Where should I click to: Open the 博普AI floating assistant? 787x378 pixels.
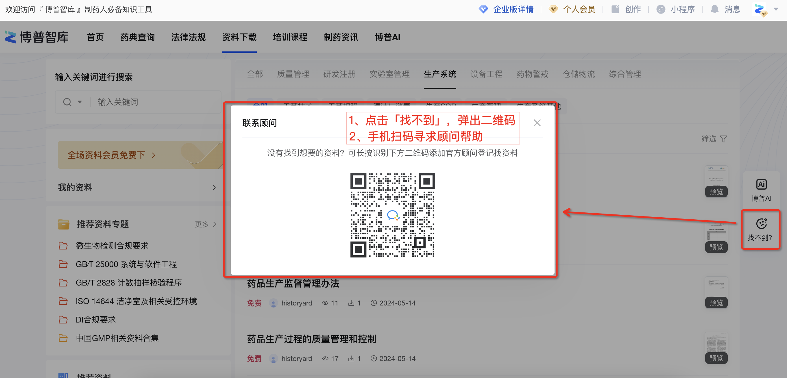tap(761, 190)
